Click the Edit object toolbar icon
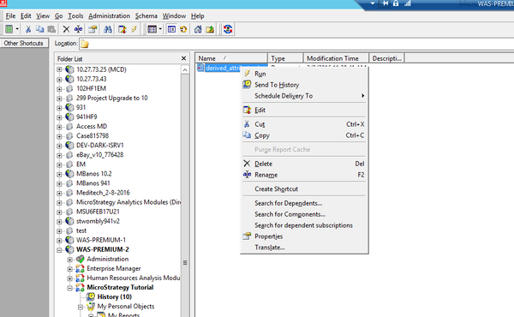 [123, 29]
